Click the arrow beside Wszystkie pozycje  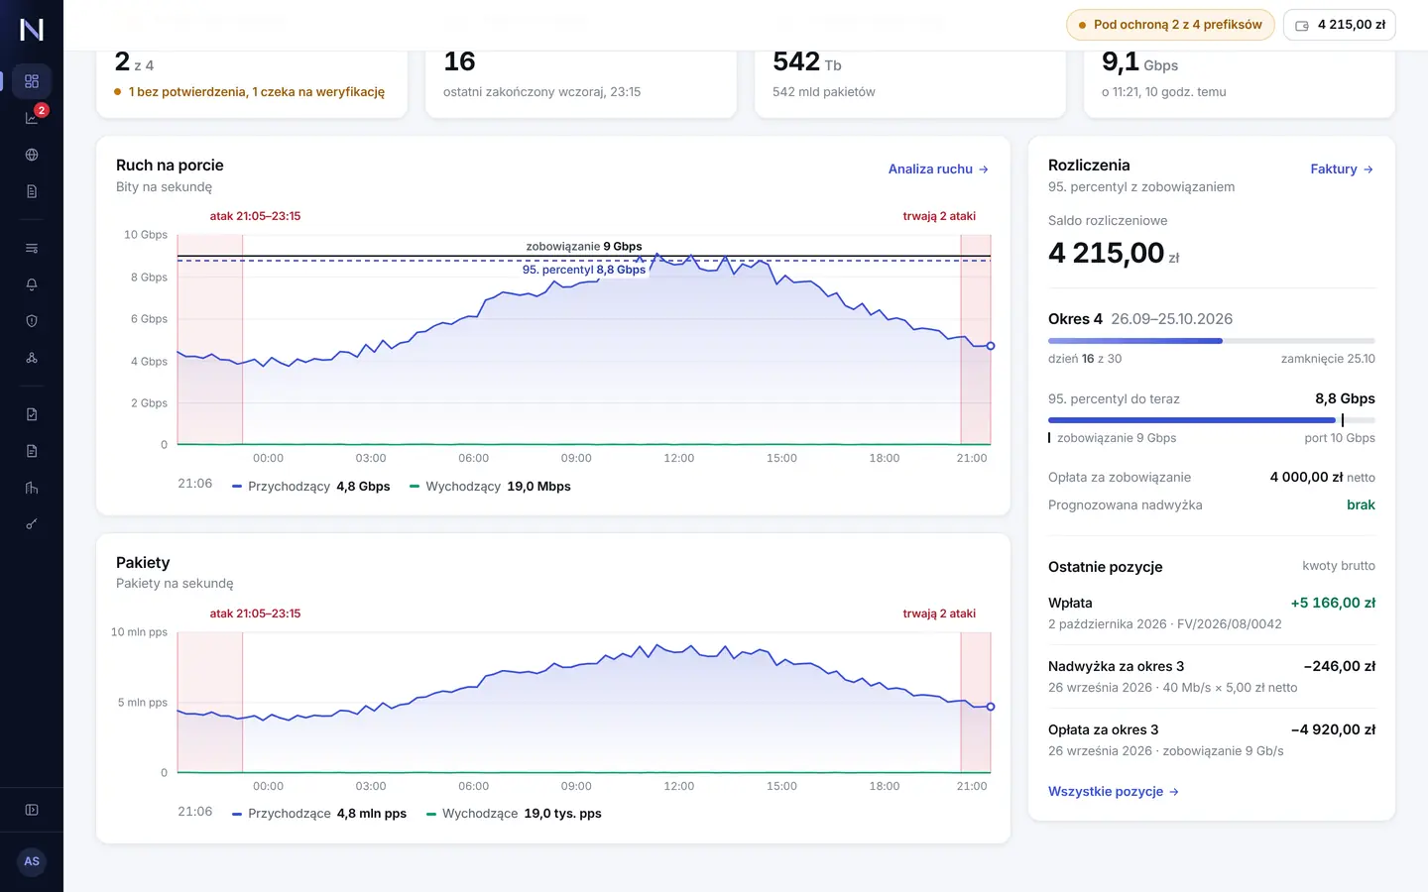(x=1174, y=792)
